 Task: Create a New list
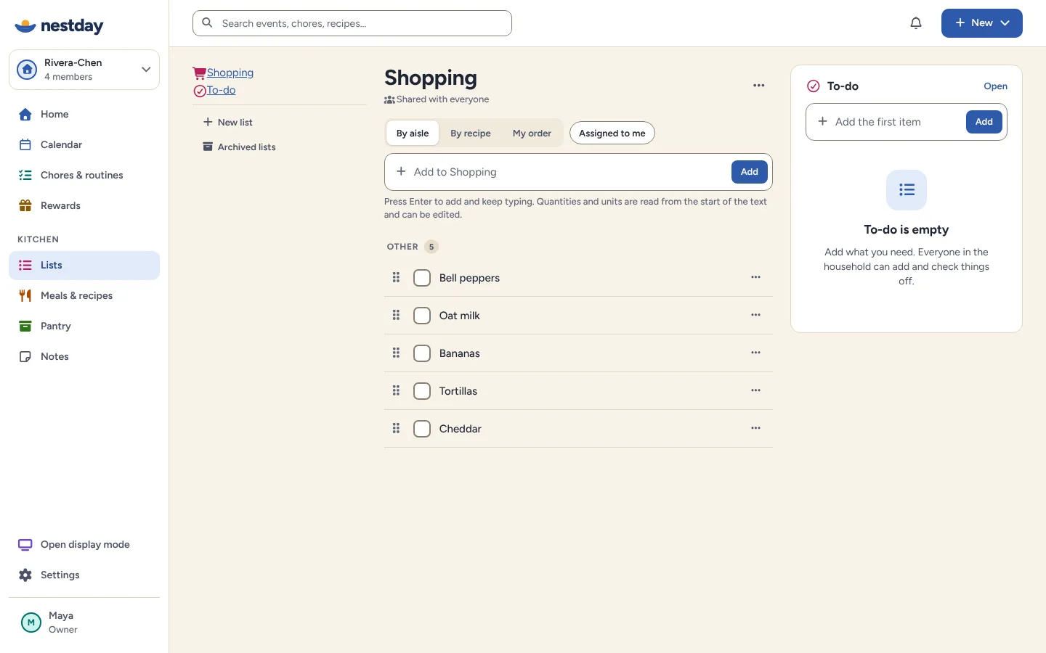point(228,123)
